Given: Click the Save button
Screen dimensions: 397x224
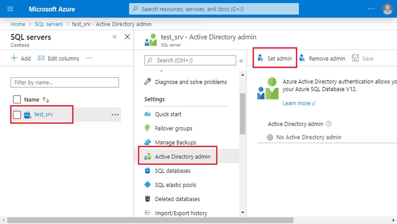Looking at the screenshot, I should (x=363, y=59).
